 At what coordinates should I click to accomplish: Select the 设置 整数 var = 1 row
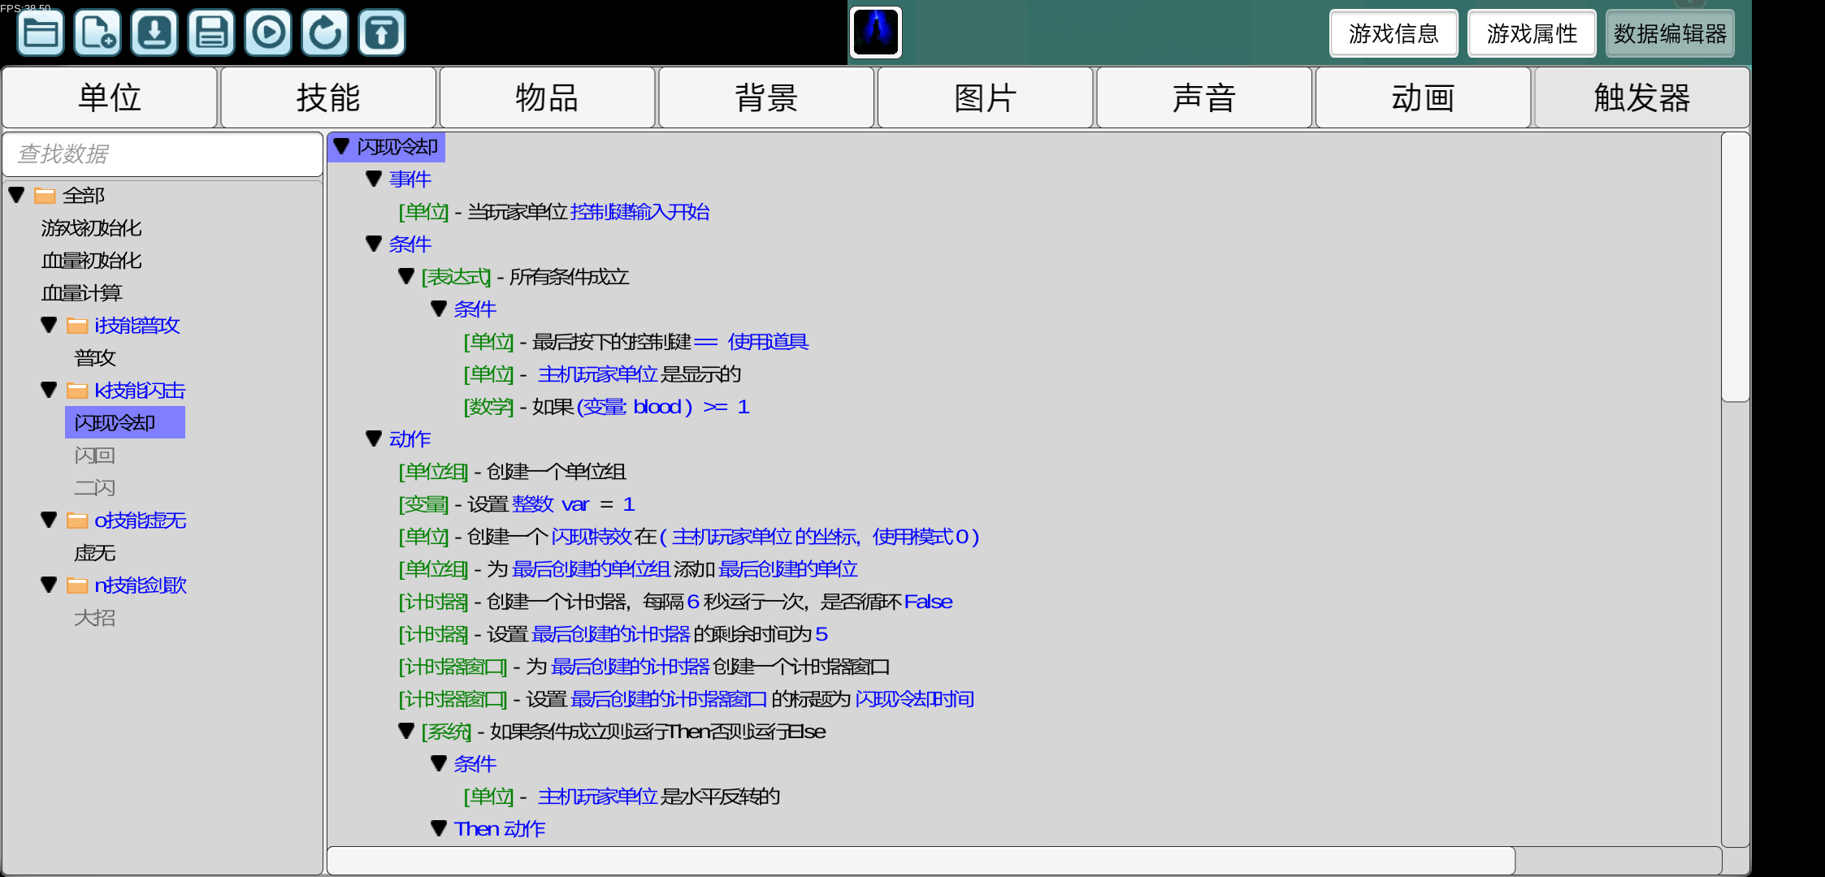[517, 504]
